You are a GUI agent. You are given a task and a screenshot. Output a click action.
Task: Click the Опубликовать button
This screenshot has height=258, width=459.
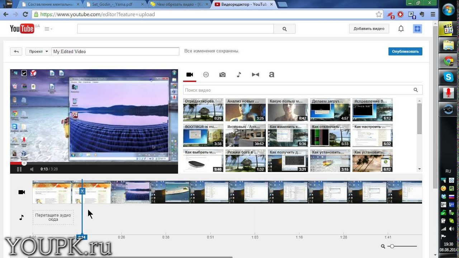(405, 51)
